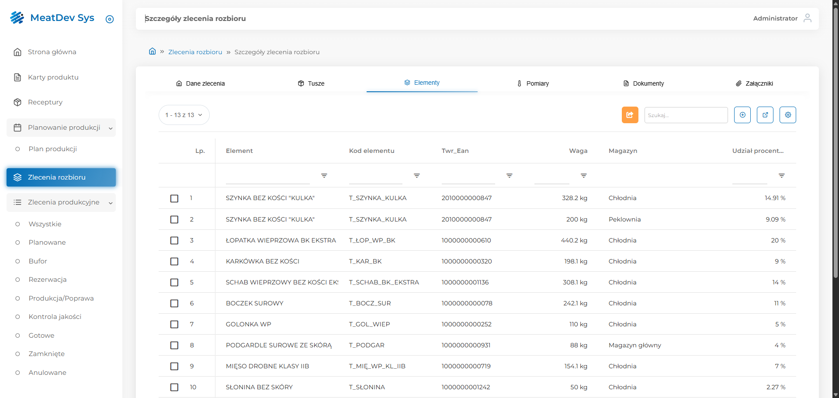The height and width of the screenshot is (398, 839).
Task: Click the Administrator user profile icon
Action: pyautogui.click(x=807, y=18)
